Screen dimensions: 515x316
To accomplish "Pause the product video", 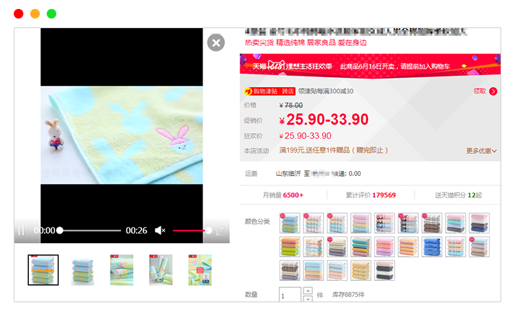I will [21, 231].
